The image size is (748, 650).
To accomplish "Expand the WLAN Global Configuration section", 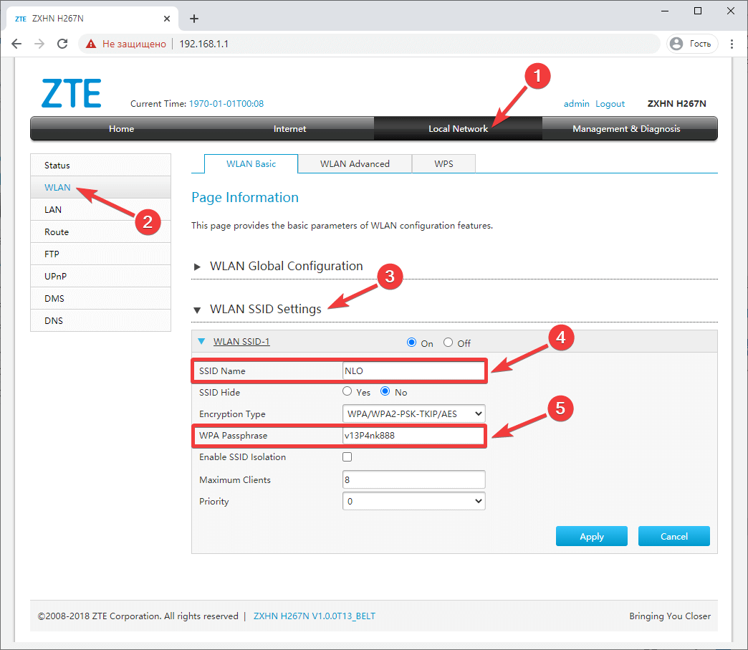I will coord(286,266).
